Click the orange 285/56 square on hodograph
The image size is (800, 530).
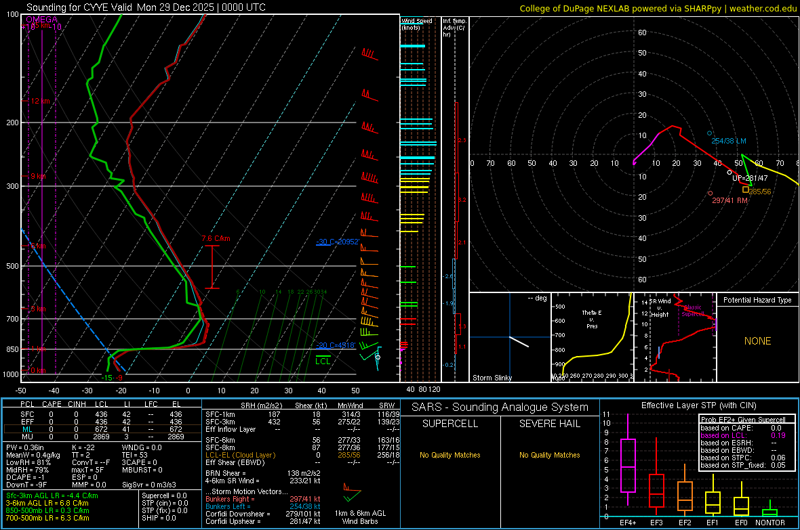(x=745, y=190)
